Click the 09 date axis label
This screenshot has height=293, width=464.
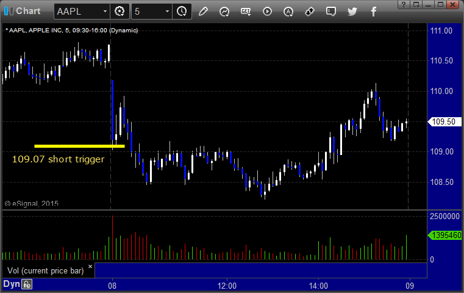pos(410,286)
